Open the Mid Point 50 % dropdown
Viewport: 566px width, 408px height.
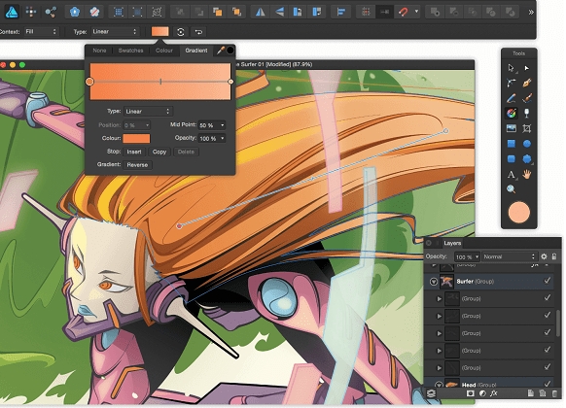tap(212, 125)
